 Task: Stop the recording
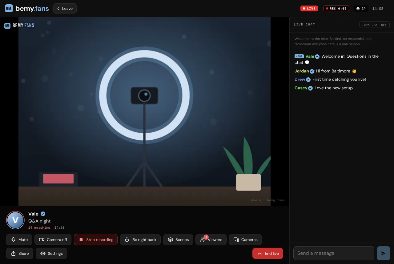point(96,240)
